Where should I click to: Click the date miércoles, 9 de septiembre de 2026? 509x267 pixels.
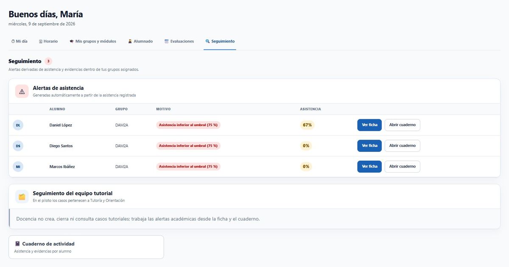point(42,24)
